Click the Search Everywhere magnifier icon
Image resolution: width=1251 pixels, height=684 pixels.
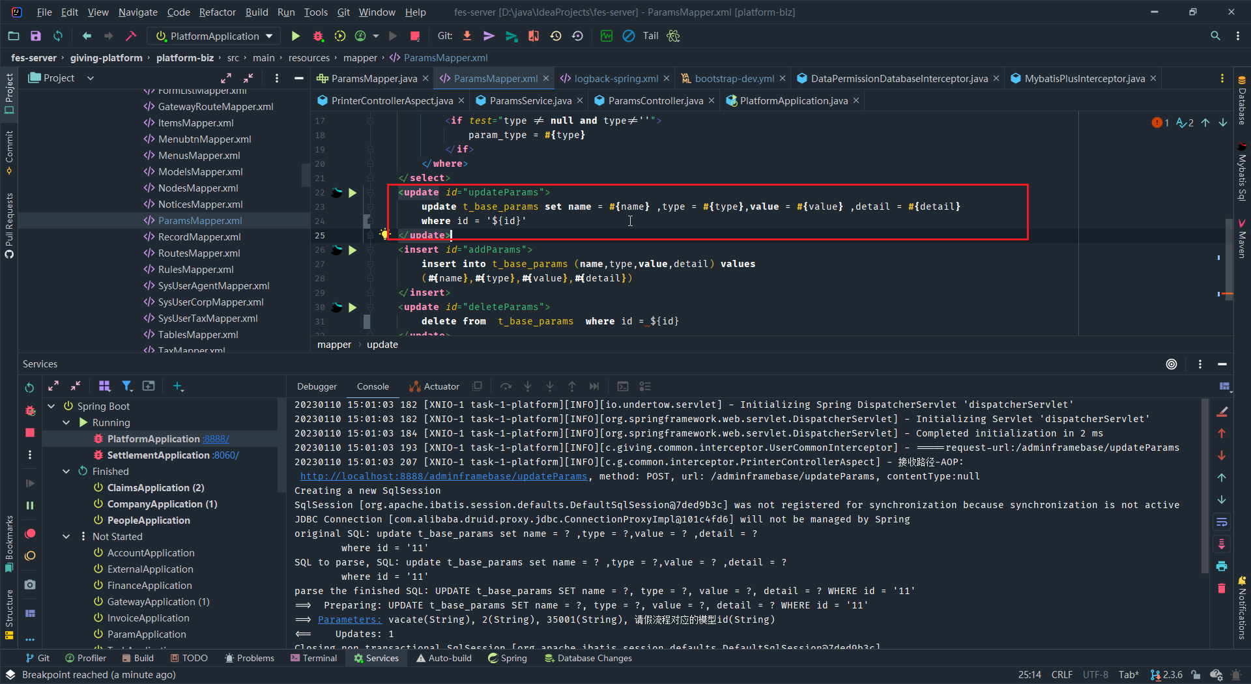[1215, 36]
